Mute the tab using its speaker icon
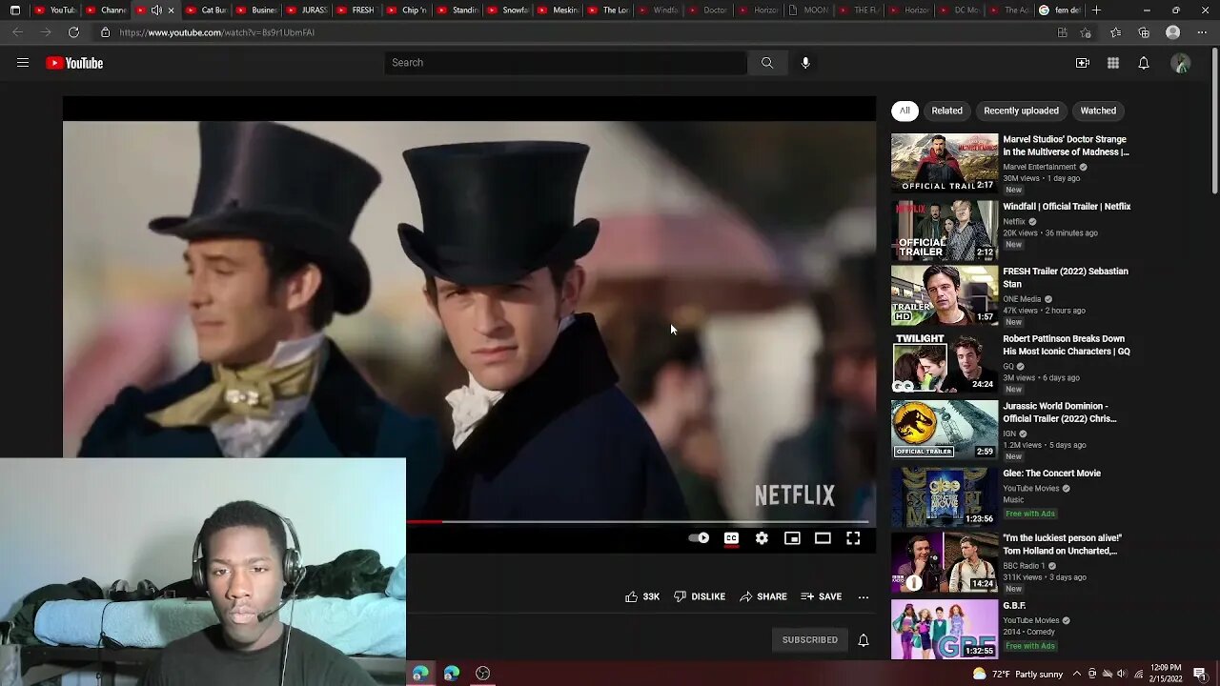This screenshot has width=1220, height=686. coord(156,10)
